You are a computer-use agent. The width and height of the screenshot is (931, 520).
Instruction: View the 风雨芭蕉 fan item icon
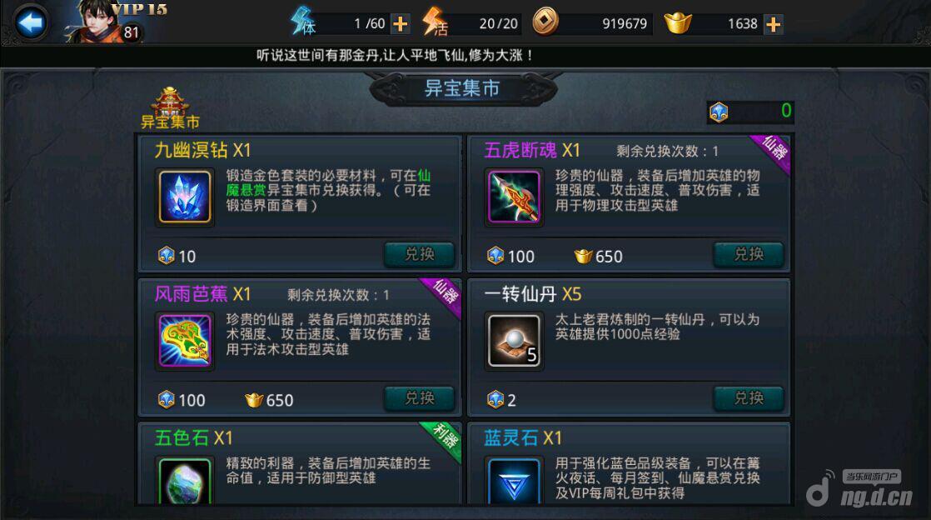click(185, 341)
